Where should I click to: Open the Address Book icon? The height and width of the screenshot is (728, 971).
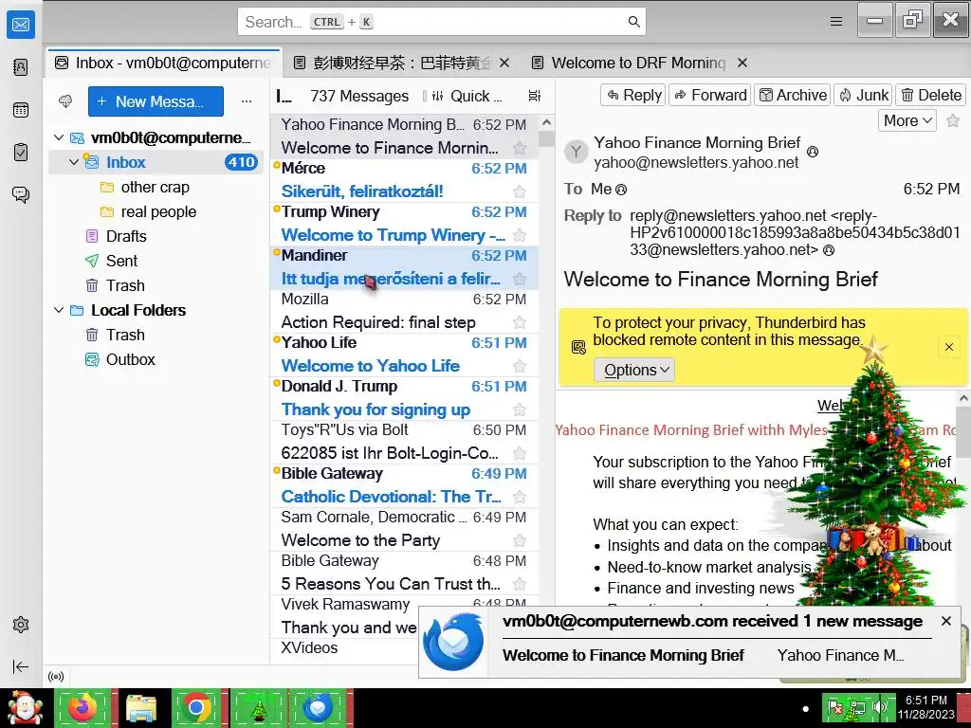coord(21,67)
